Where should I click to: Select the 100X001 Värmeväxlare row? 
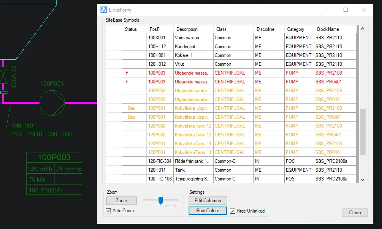pyautogui.click(x=231, y=38)
